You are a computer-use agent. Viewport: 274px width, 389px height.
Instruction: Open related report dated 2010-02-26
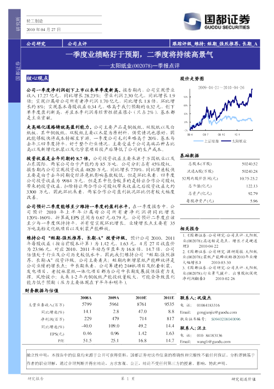pos(220,273)
